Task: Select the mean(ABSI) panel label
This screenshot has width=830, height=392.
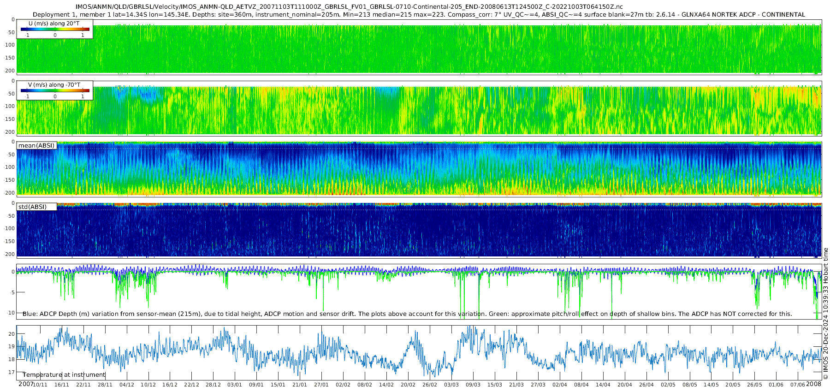Action: tap(36, 146)
